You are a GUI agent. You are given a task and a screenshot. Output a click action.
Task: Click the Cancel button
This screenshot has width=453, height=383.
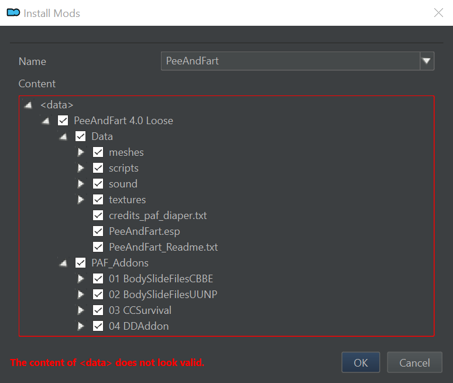point(414,363)
